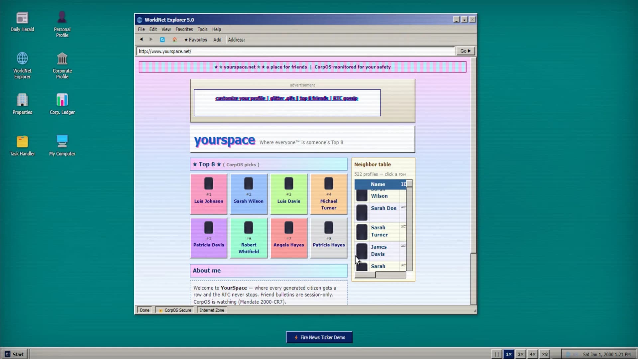Screen dimensions: 638x359
Task: Open the Corp. Ledger desktop icon
Action: [62, 104]
